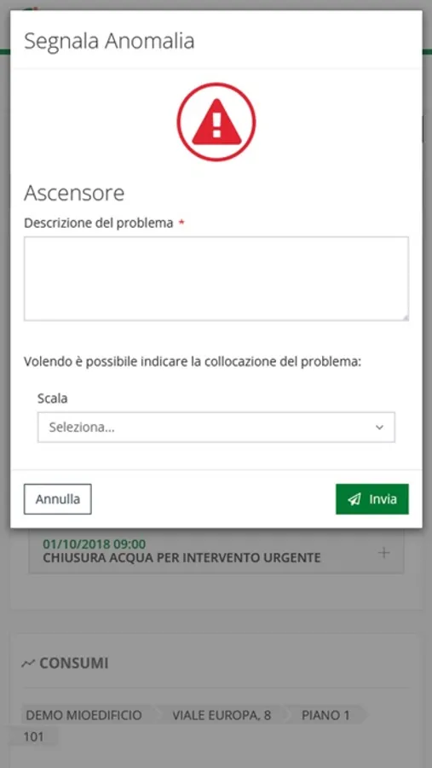Click the red warning triangle icon
The height and width of the screenshot is (768, 432).
tap(216, 122)
